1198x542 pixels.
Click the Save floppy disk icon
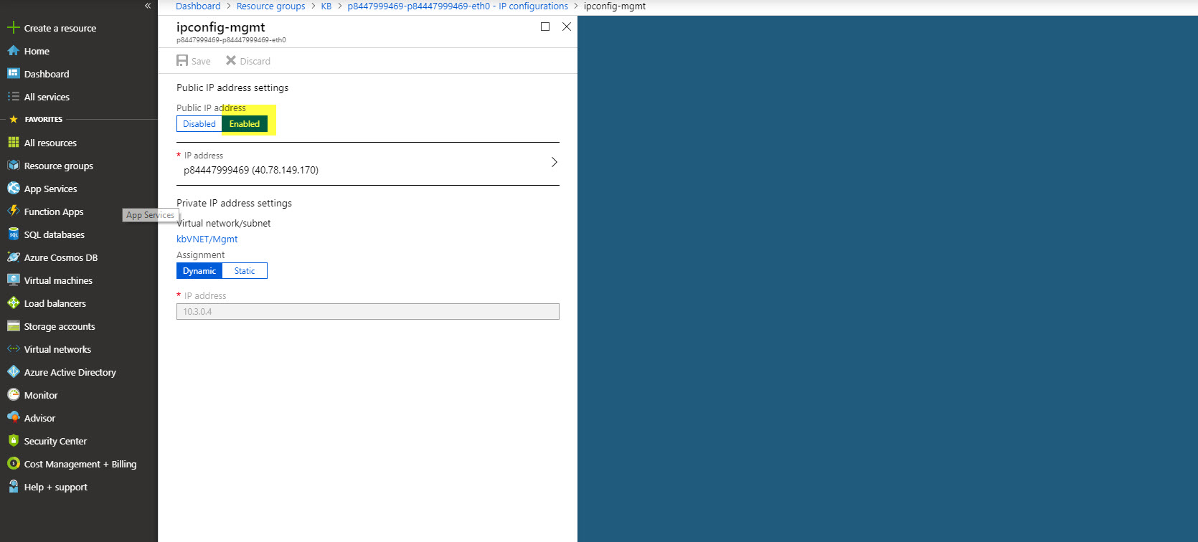pyautogui.click(x=182, y=61)
